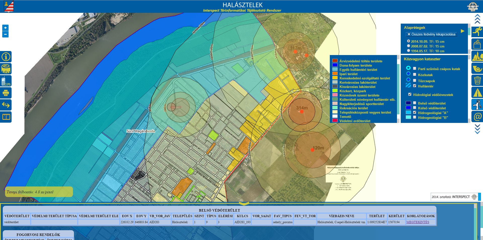Enable Külső védőterület layer
Screen dimensions: 483x240
point(415,108)
